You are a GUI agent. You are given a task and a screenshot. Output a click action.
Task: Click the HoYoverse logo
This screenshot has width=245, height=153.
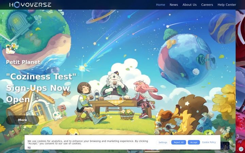(30, 5)
